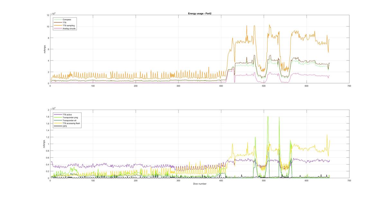The width and height of the screenshot is (386, 200).
Task: Click y-axis tick '10' on top chart
Action: [48, 27]
